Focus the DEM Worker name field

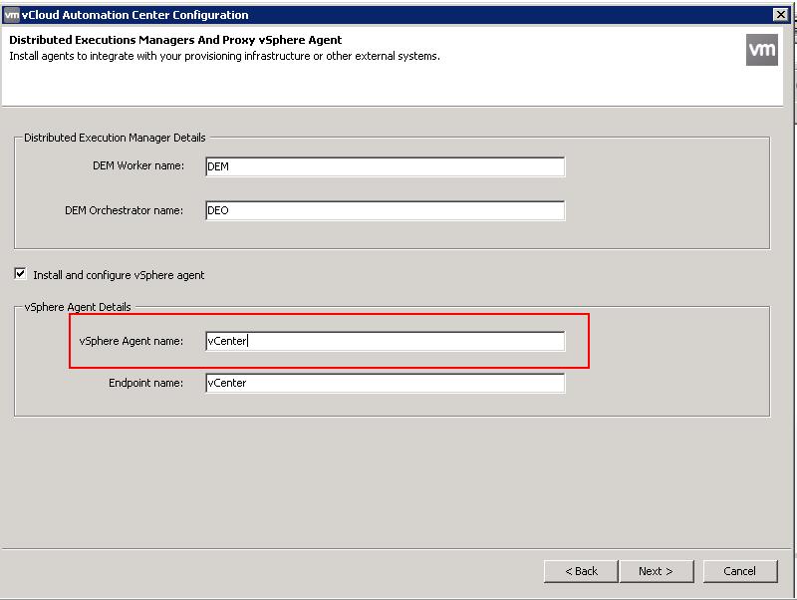coord(385,166)
